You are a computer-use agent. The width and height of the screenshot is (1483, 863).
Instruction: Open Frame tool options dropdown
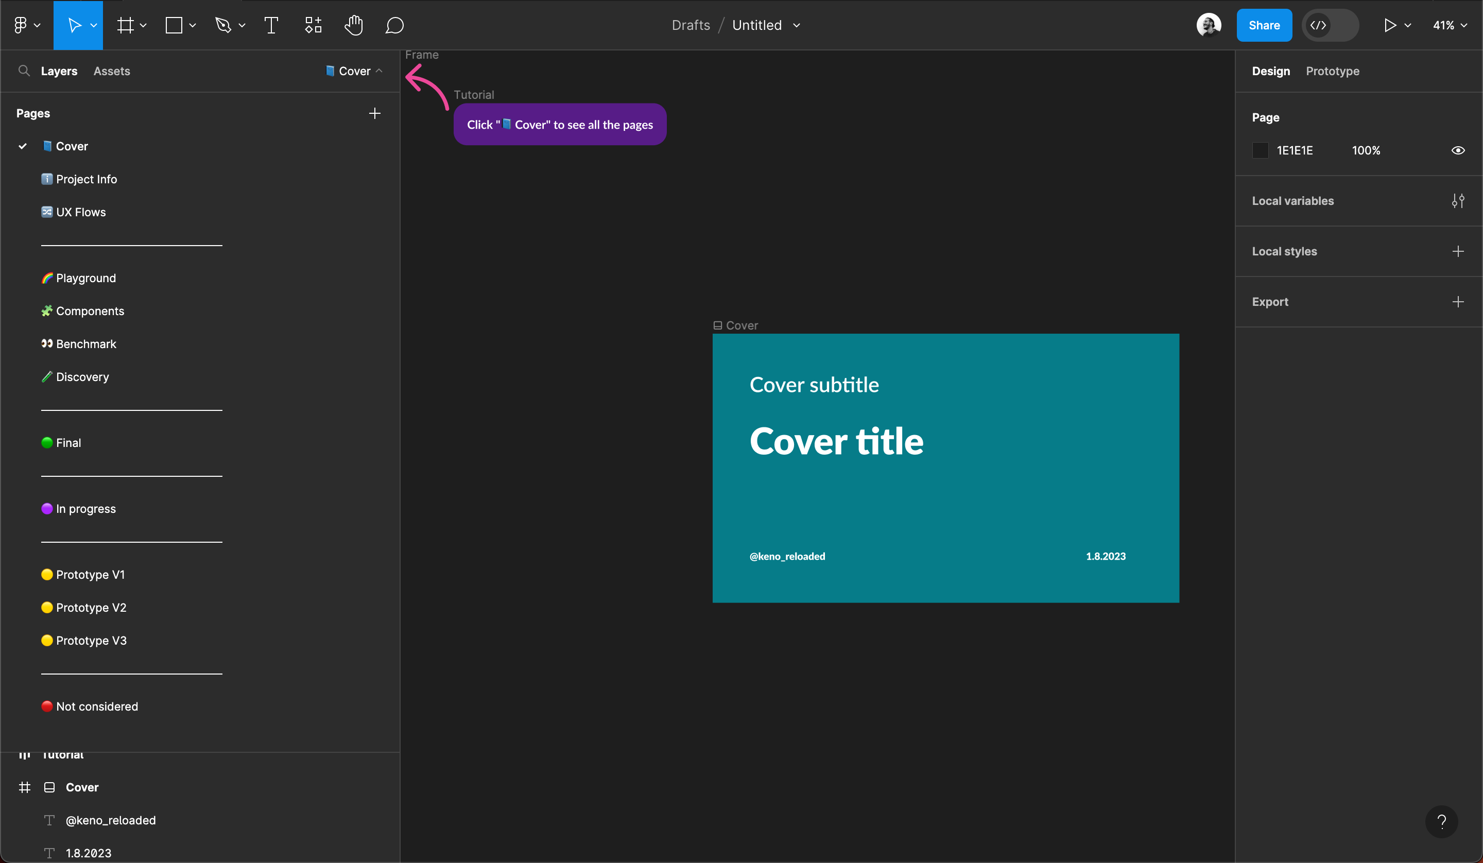tap(143, 25)
